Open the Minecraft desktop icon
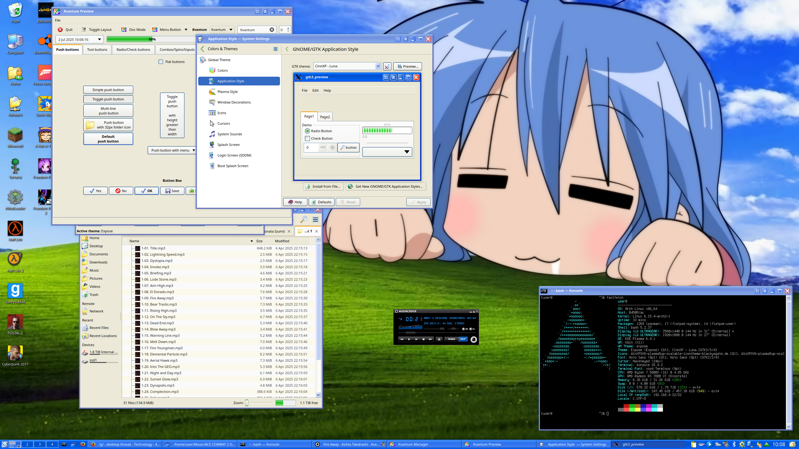Screen dimensions: 799x449 tap(15, 138)
